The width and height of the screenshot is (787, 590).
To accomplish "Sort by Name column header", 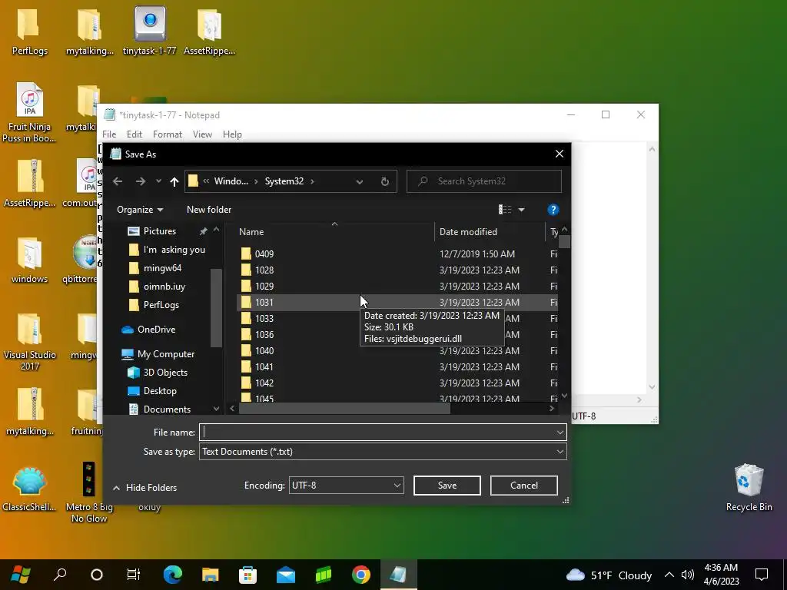I will point(251,232).
